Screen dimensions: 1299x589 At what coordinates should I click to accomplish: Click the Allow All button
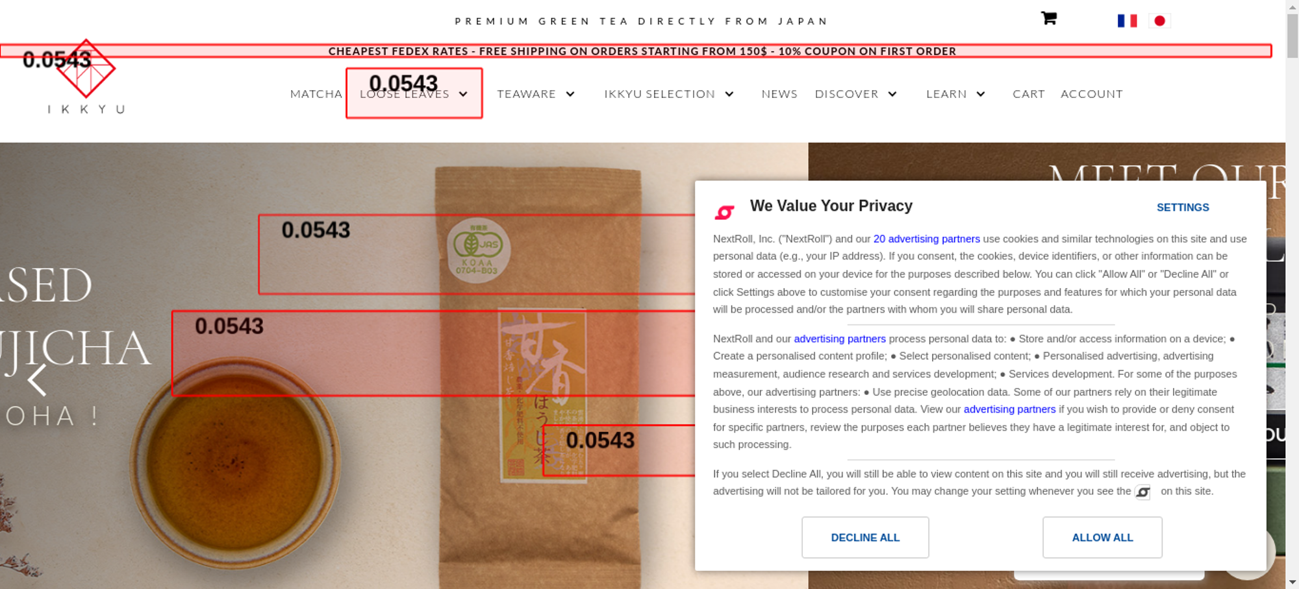[1102, 537]
